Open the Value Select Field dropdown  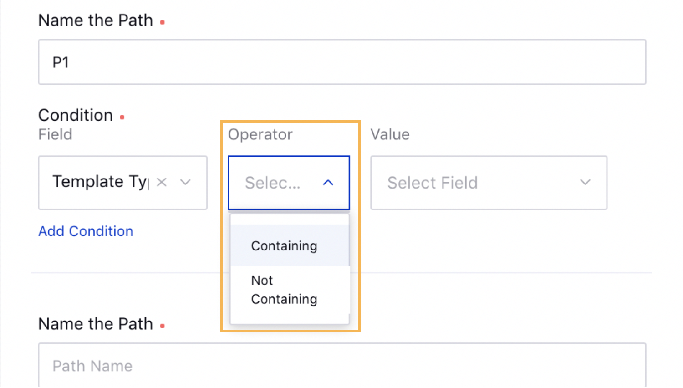pos(489,183)
